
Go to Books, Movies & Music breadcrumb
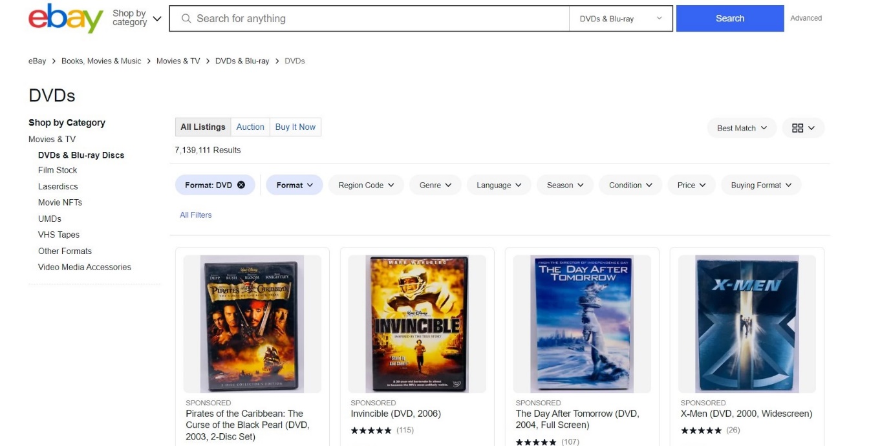[101, 61]
